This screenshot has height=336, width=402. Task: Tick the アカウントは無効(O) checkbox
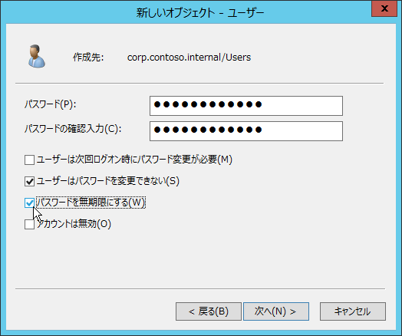click(x=29, y=225)
